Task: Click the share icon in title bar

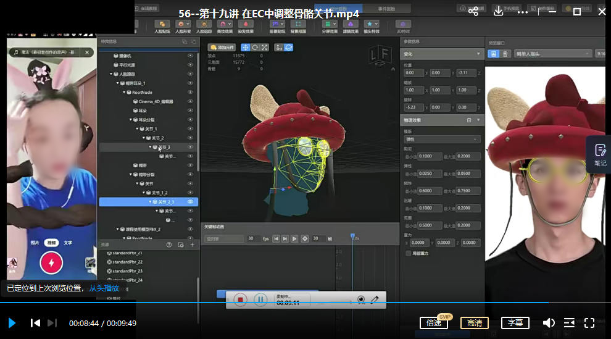Action: coord(474,11)
